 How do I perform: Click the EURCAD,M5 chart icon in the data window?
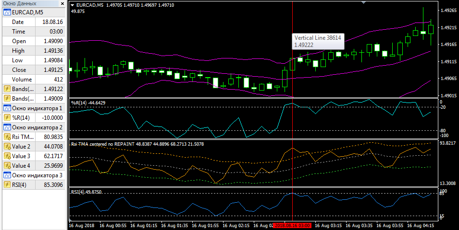coord(7,12)
